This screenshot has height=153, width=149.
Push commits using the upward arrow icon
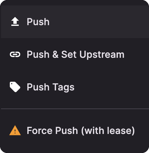click(x=15, y=21)
